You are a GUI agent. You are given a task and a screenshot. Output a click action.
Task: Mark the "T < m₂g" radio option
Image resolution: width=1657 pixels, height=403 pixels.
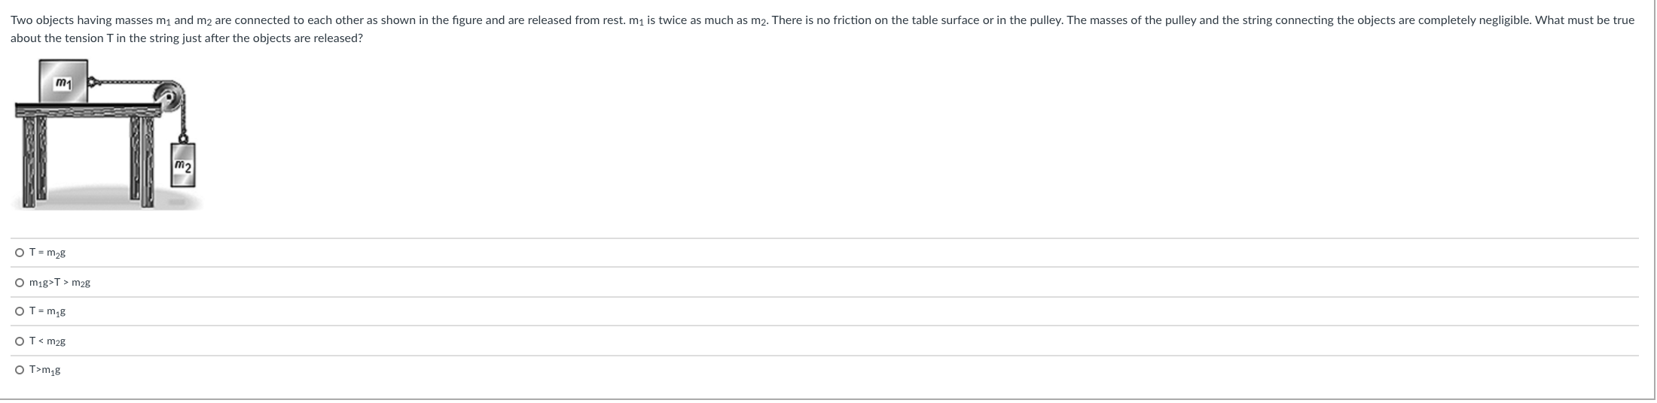20,341
